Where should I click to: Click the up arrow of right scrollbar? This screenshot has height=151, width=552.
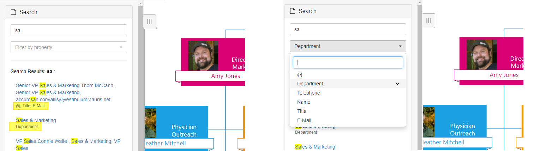(x=420, y=3)
